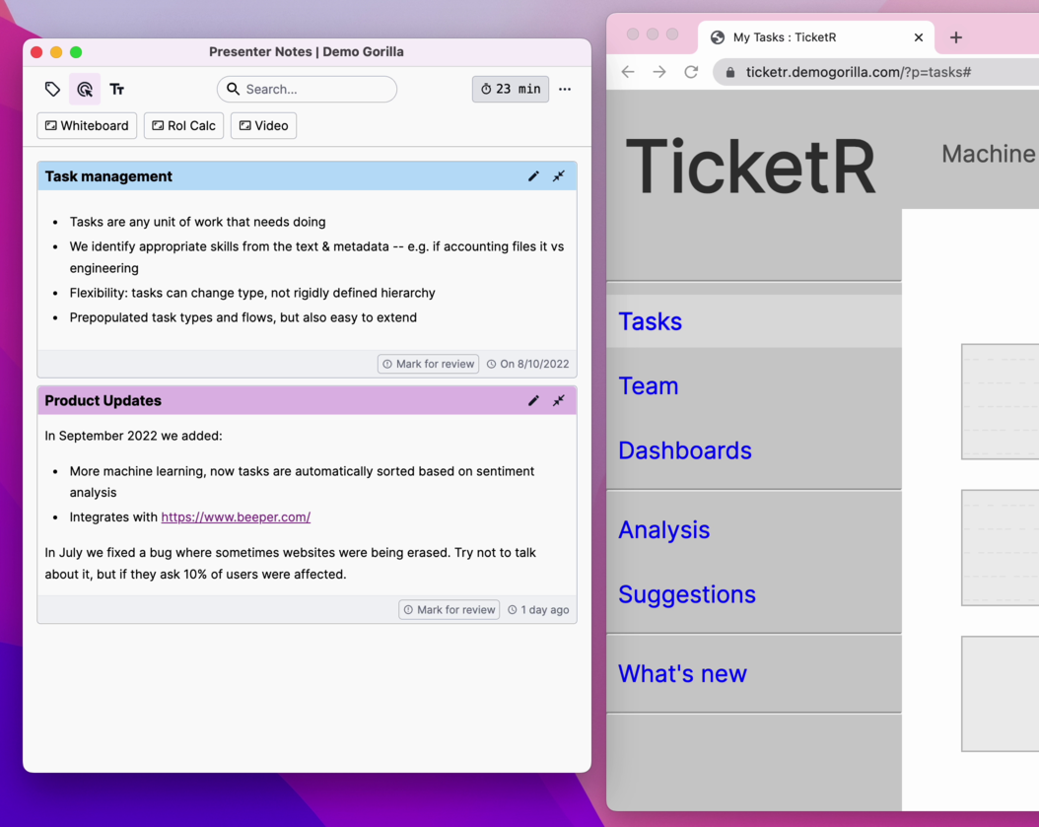
Task: Click the browser back arrow
Action: (x=628, y=71)
